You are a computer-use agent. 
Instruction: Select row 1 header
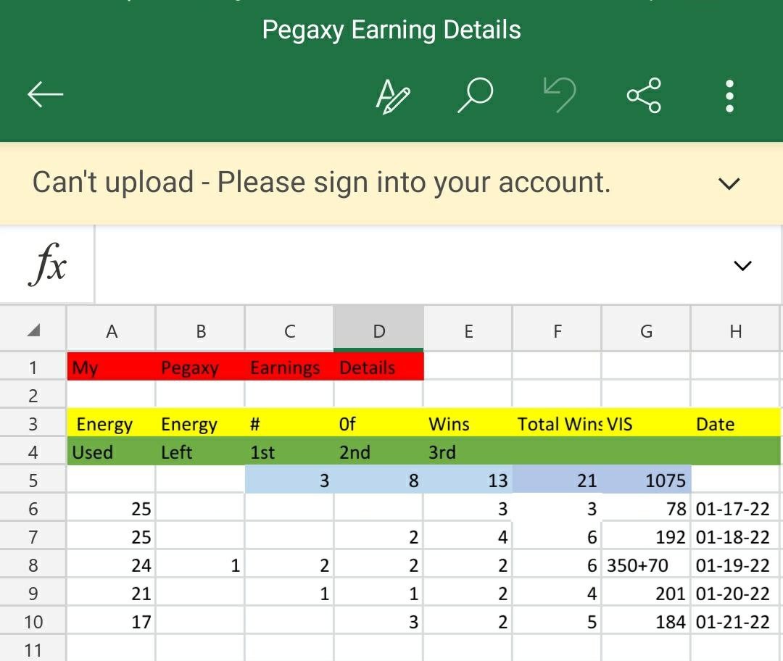pyautogui.click(x=33, y=367)
